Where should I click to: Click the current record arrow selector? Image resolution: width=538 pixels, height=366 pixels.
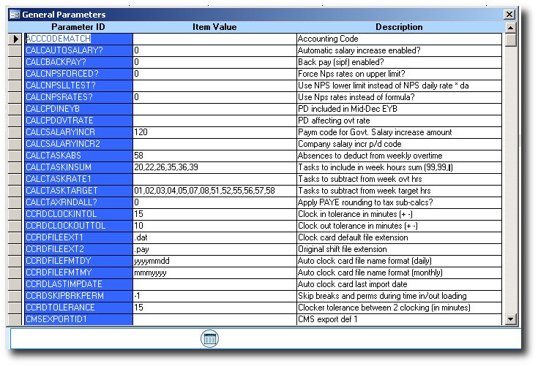(x=15, y=39)
